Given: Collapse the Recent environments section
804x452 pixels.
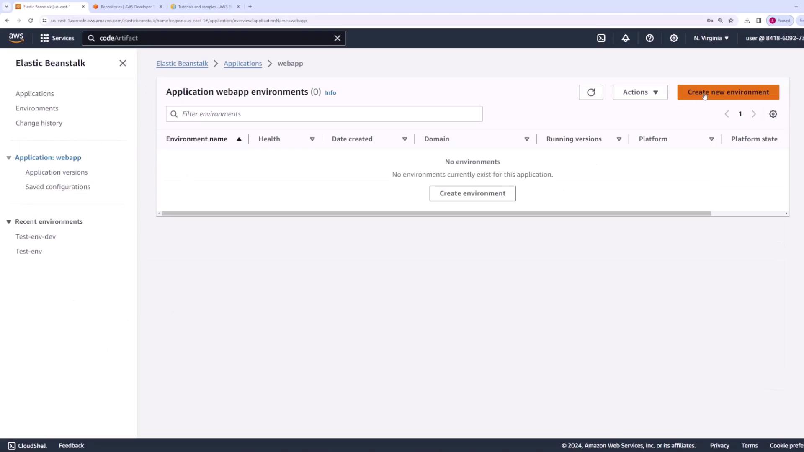Looking at the screenshot, I should point(9,222).
